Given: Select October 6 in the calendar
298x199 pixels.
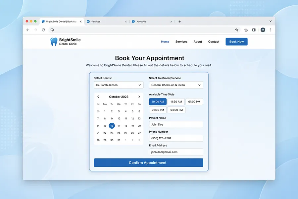Looking at the screenshot, I should (x=139, y=111).
